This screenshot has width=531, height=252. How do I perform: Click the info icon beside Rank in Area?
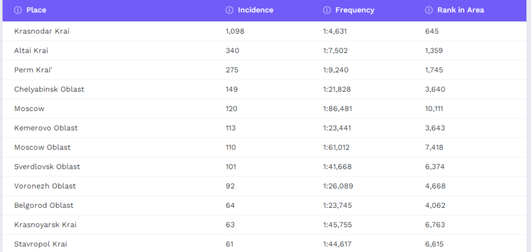[429, 10]
